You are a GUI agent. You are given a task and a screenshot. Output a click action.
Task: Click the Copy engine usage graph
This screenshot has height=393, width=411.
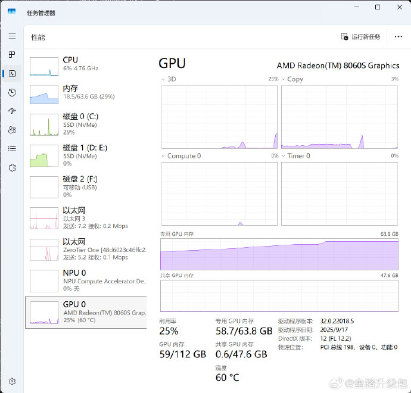tap(340, 117)
